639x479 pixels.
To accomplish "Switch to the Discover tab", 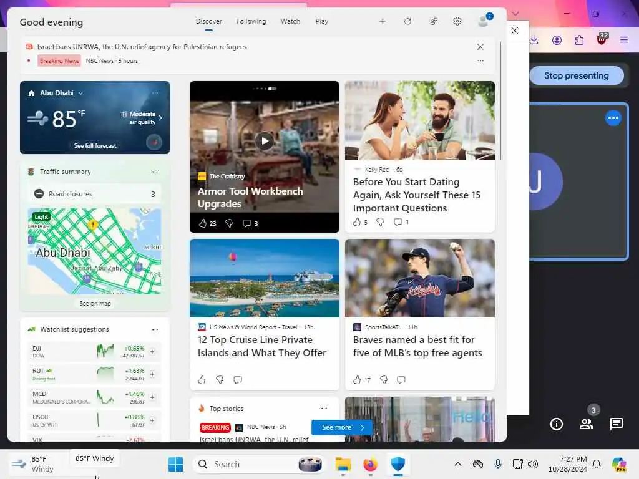I will 208,21.
